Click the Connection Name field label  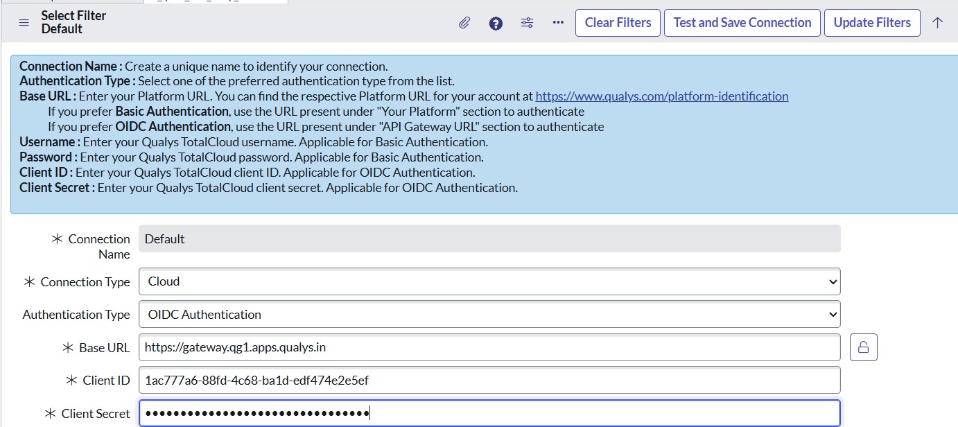(x=99, y=246)
